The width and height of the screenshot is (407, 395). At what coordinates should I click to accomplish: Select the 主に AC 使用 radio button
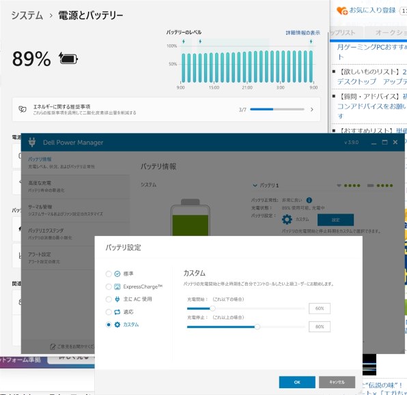point(109,299)
